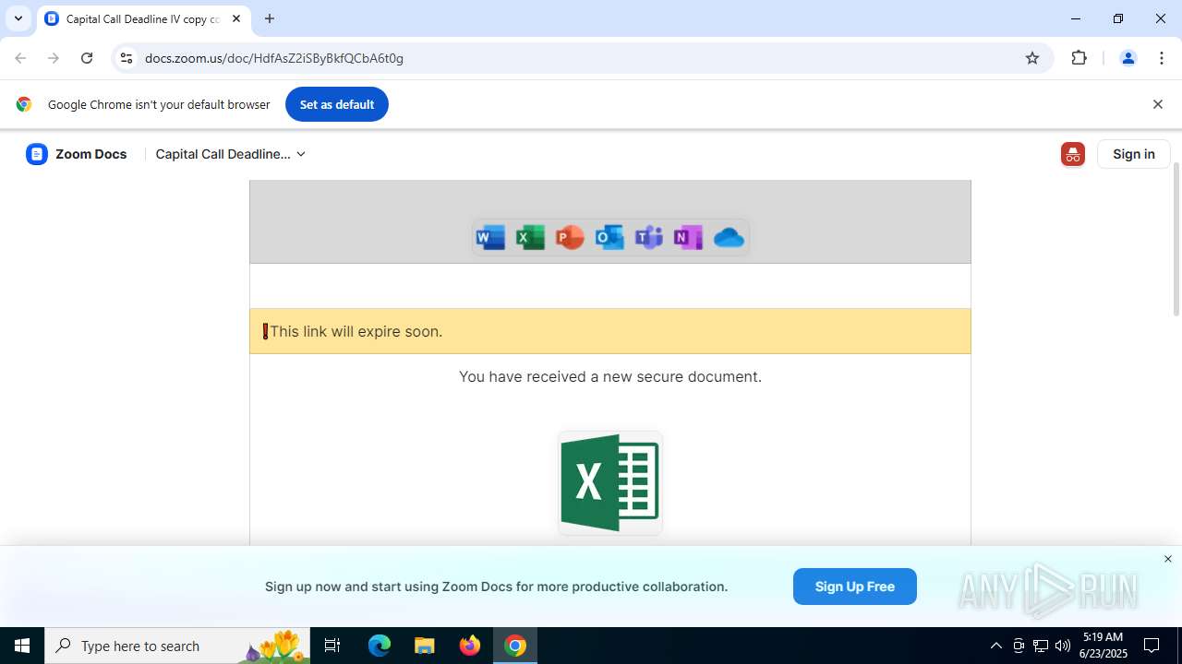Open a new browser tab
The image size is (1182, 664).
click(x=270, y=18)
